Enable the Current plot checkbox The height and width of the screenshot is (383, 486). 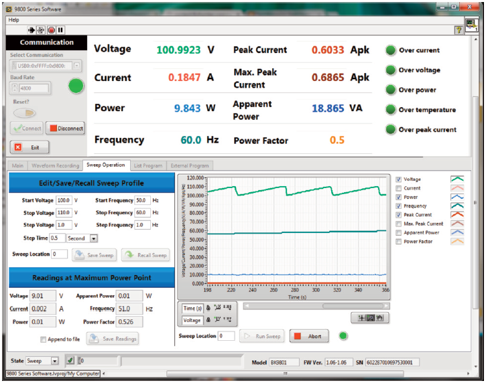pos(399,189)
